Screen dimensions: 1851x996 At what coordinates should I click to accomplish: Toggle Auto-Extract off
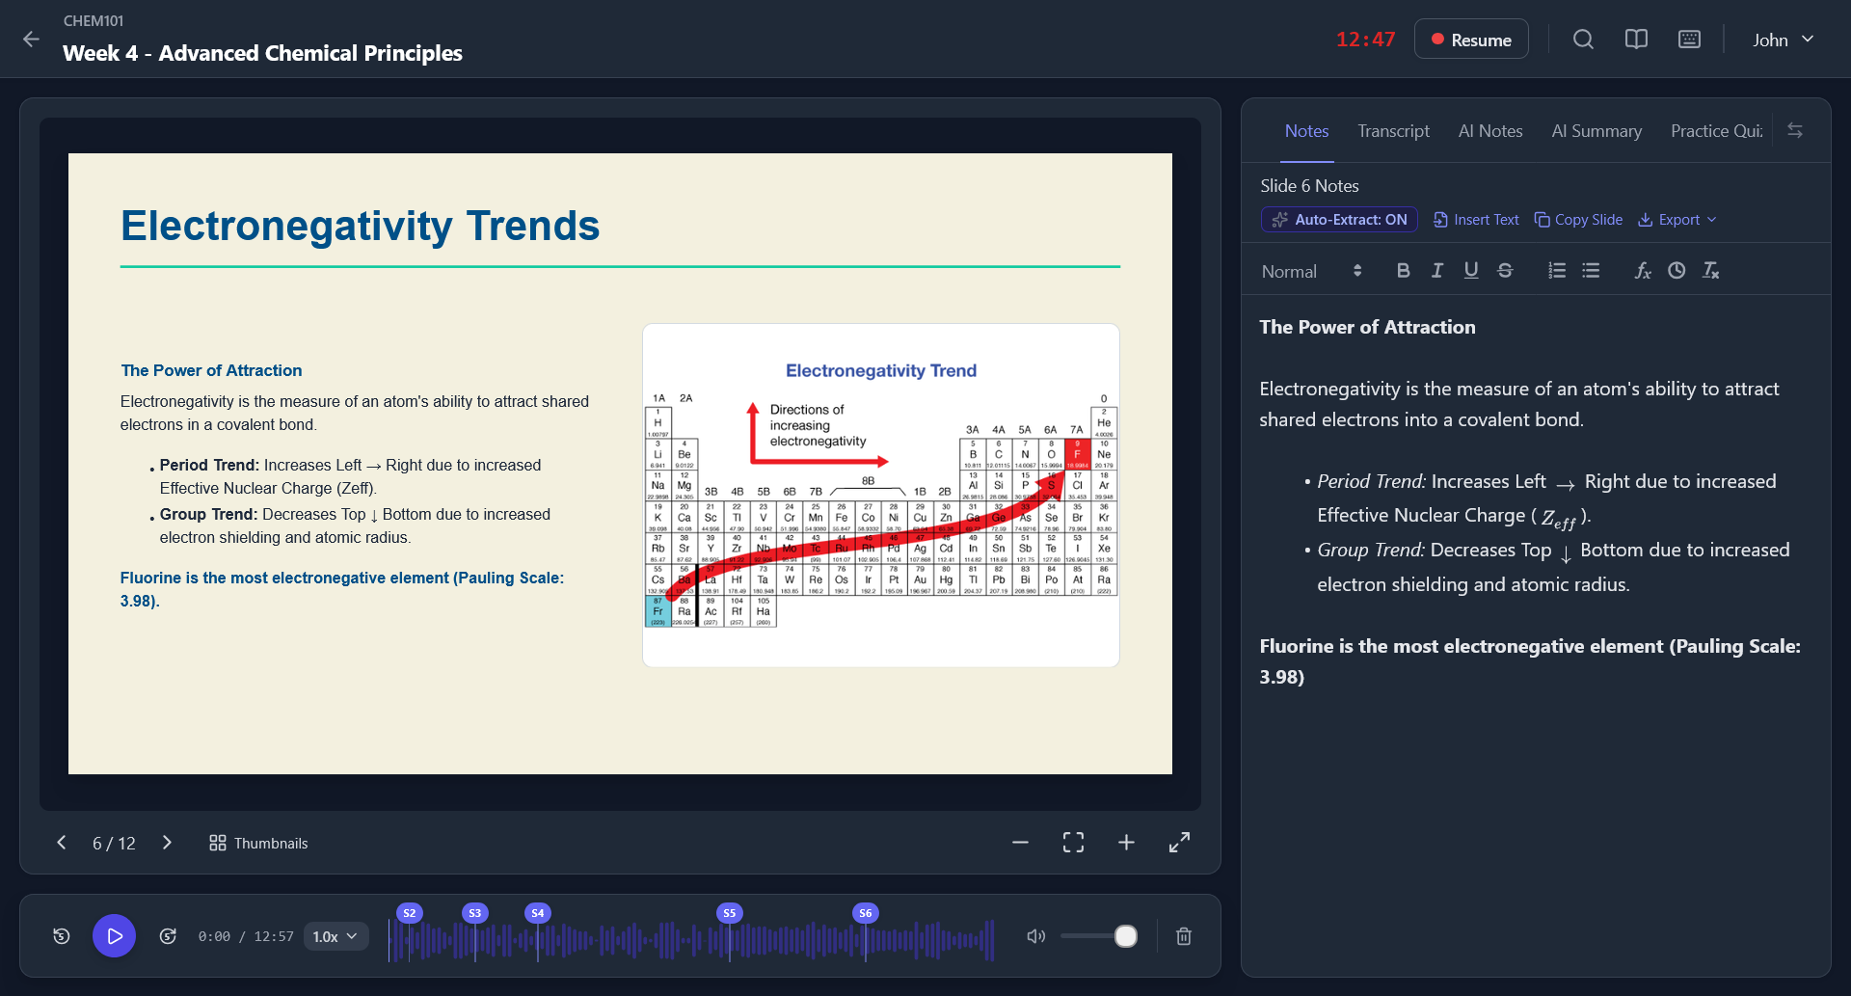pyautogui.click(x=1339, y=220)
